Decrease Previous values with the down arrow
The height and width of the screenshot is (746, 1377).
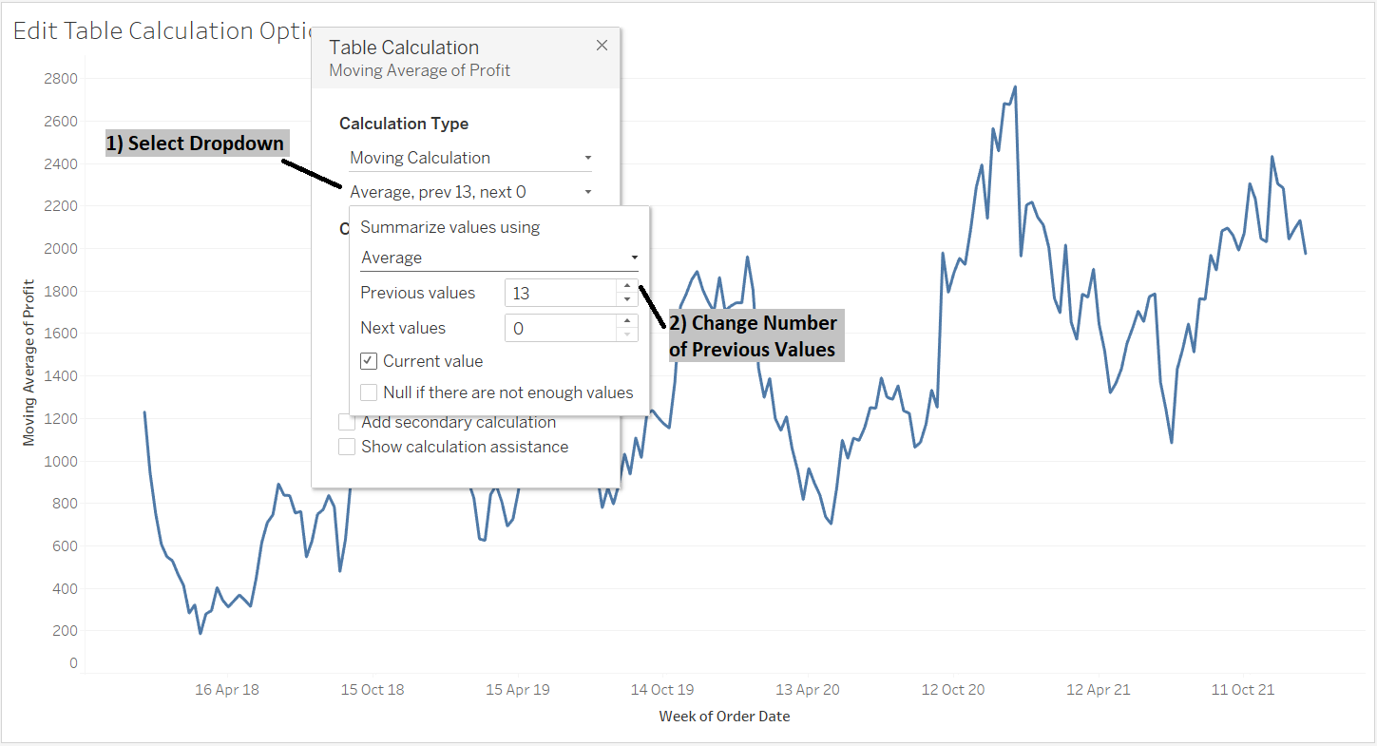626,299
